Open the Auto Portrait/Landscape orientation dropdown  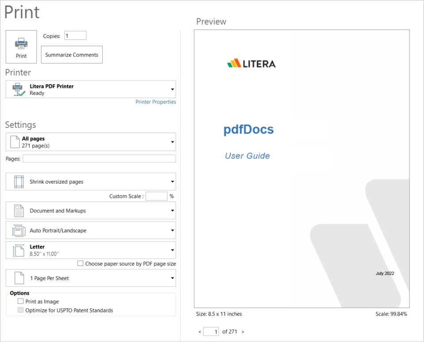click(91, 230)
